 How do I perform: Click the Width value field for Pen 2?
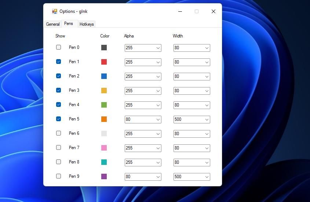coord(188,77)
